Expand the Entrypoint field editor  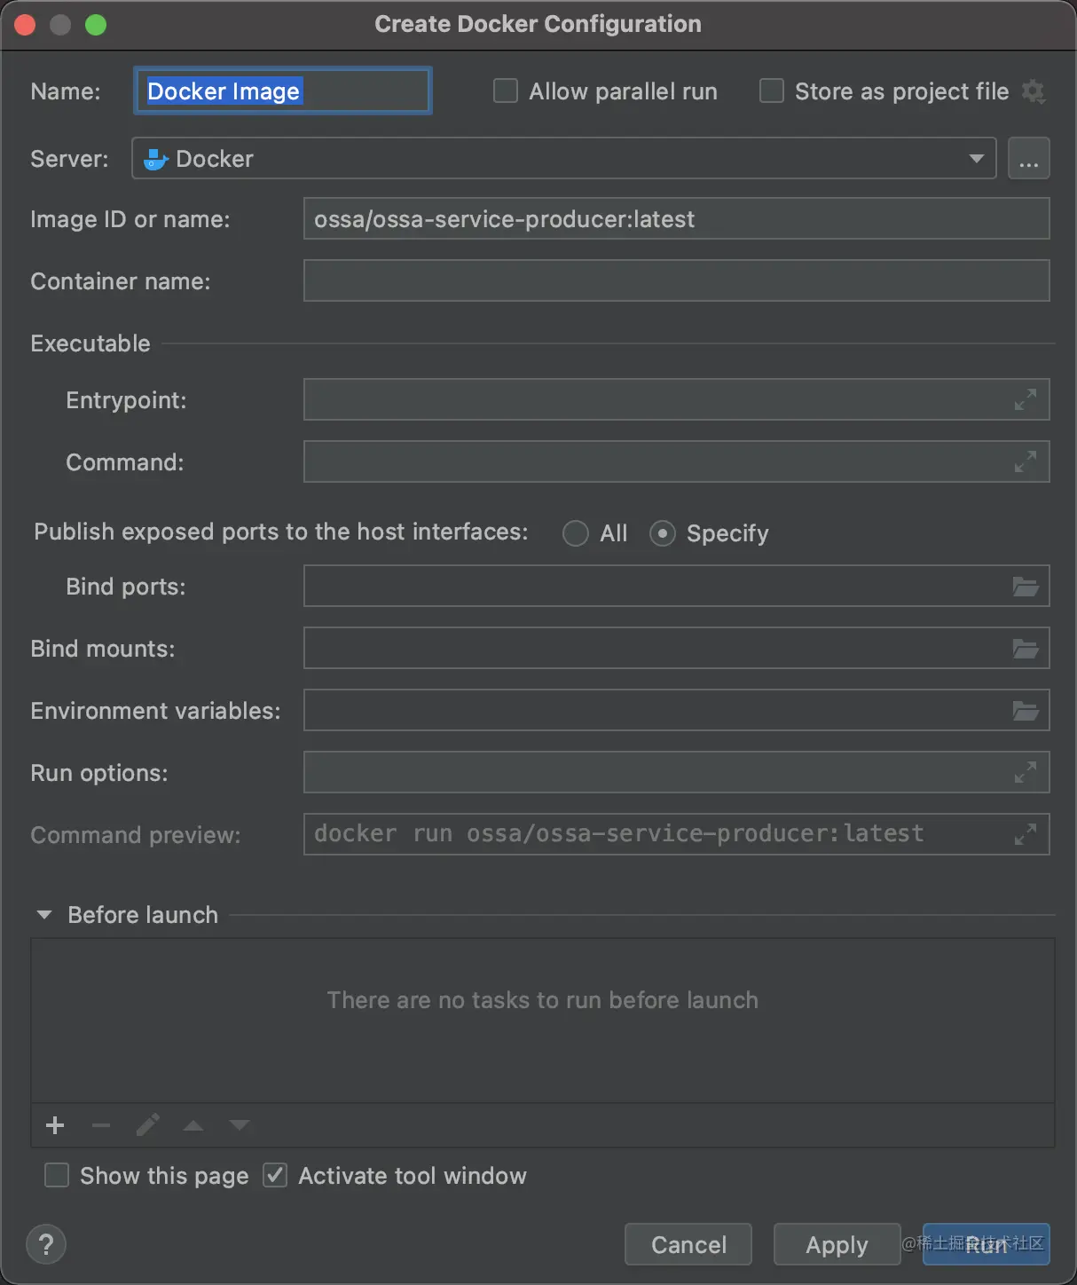1026,400
